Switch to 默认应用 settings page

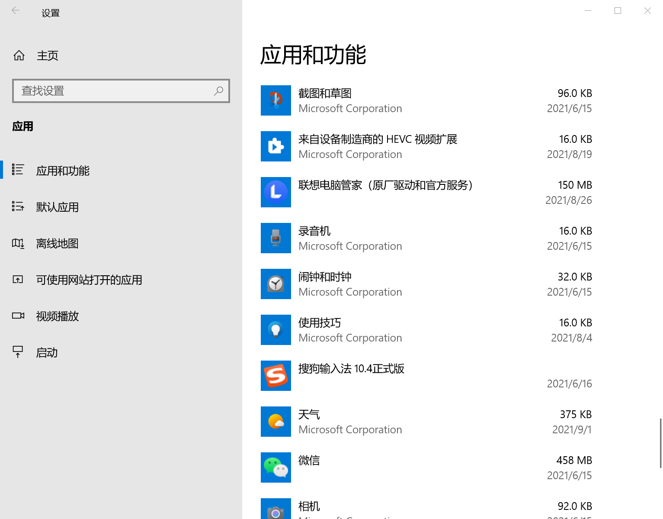tap(57, 207)
